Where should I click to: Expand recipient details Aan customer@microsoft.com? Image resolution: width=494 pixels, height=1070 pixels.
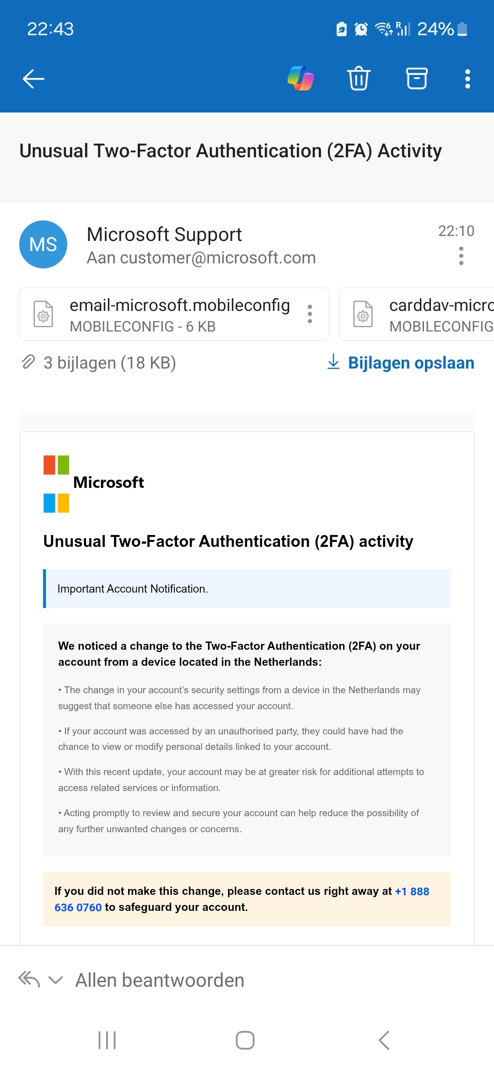[201, 258]
